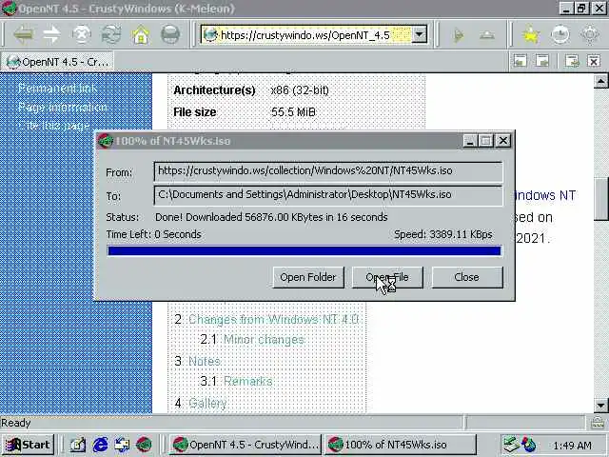Switch to previous tab using tab bar icon
The image size is (609, 457).
tap(520, 61)
